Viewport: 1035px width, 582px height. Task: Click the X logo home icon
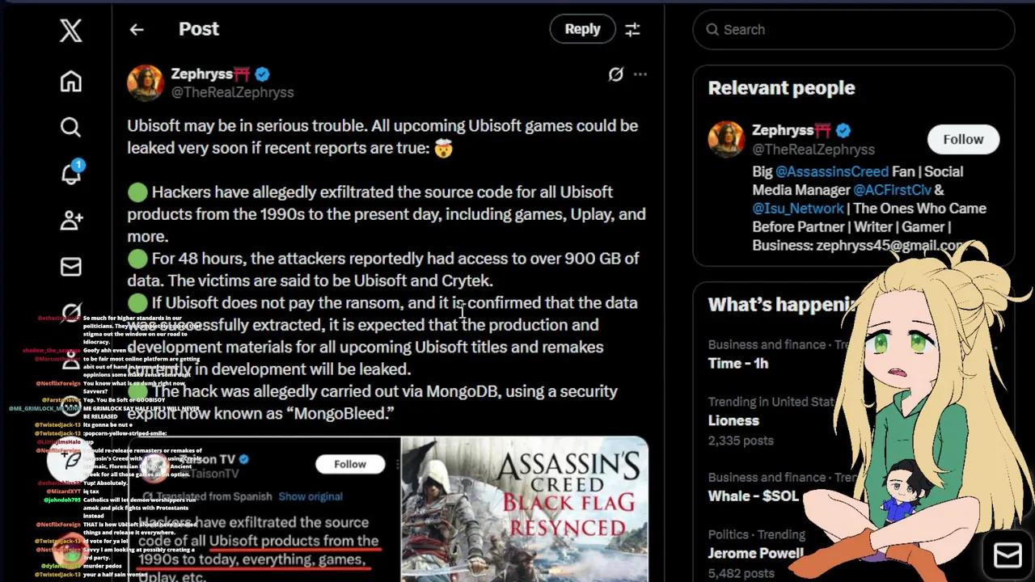coord(70,31)
